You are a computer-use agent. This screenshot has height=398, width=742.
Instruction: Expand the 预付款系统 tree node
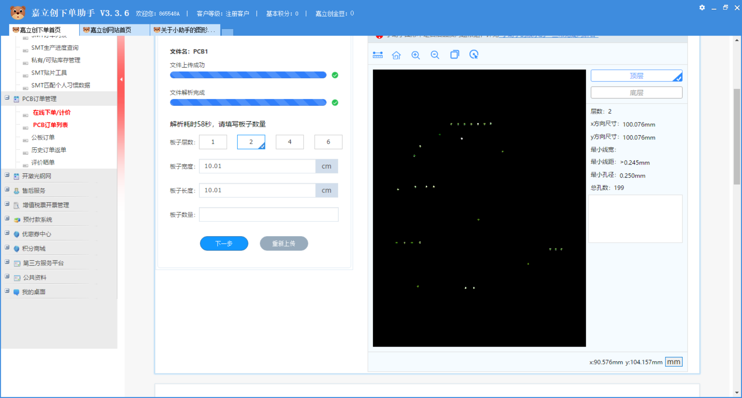(7, 218)
